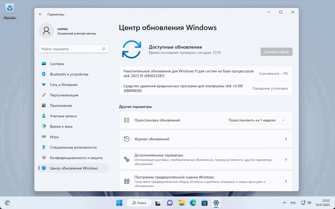This screenshot has height=209, width=335.
Task: Select Центр обновления Windows in sidebar
Action: click(x=74, y=168)
